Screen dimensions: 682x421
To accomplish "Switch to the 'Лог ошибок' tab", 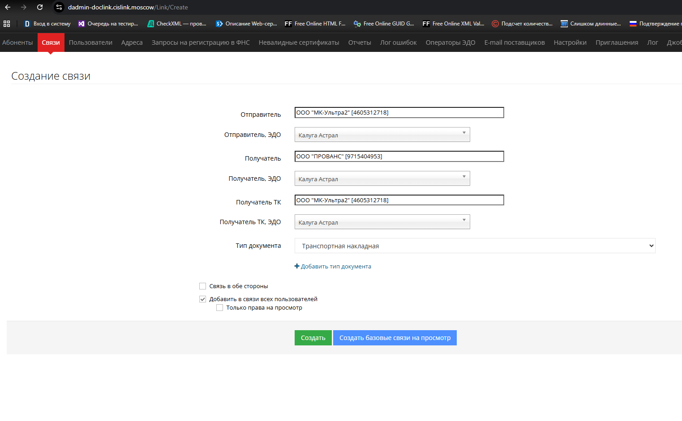I will pyautogui.click(x=399, y=43).
